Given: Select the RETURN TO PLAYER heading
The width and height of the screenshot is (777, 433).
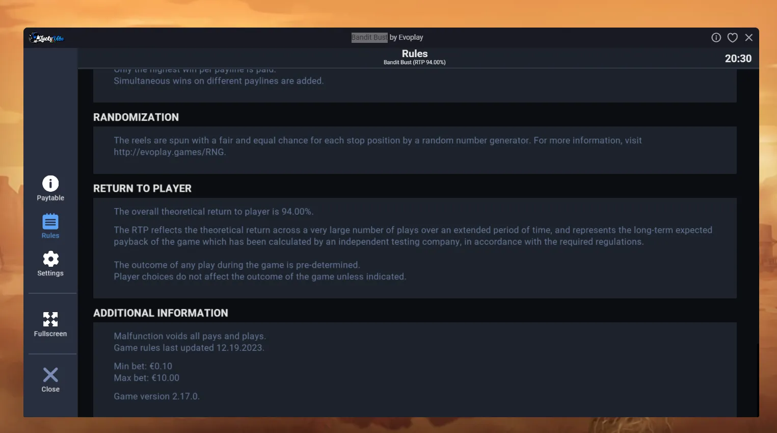Looking at the screenshot, I should tap(142, 189).
